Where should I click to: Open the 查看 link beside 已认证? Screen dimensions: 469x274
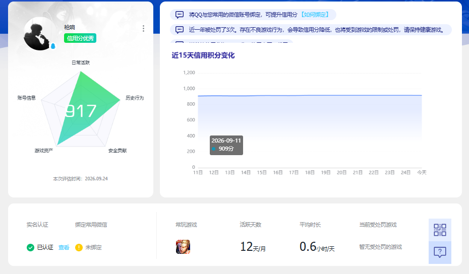[64, 247]
